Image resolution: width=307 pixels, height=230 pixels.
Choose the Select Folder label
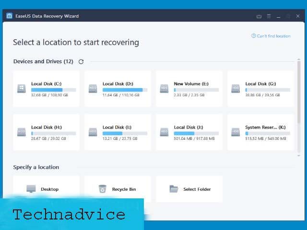coord(197,189)
